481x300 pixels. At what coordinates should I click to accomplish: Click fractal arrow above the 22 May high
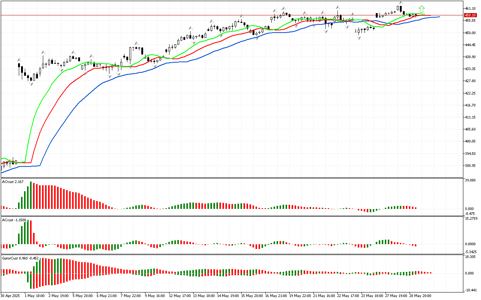tap(338, 7)
